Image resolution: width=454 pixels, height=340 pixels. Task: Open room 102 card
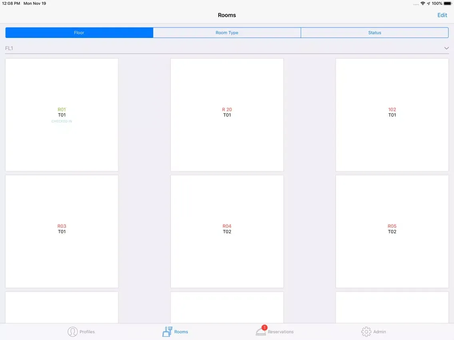pyautogui.click(x=392, y=115)
